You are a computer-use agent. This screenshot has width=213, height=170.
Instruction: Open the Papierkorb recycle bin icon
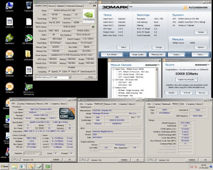[29, 6]
